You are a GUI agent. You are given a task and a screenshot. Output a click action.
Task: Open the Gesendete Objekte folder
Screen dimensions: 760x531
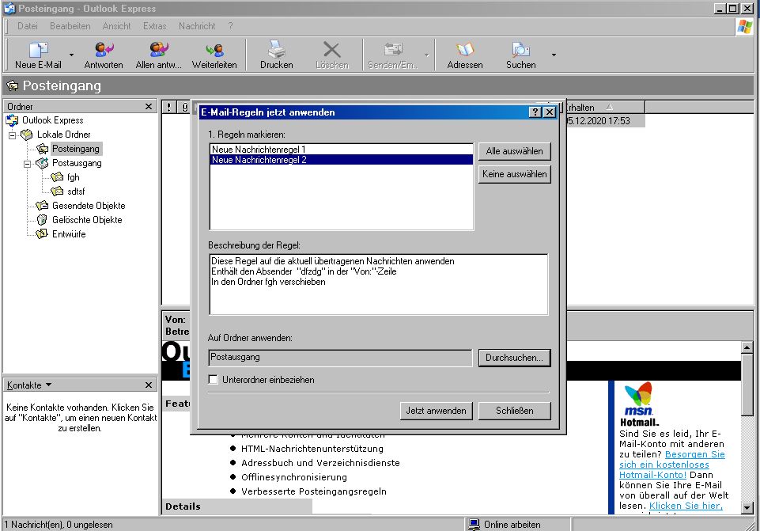89,206
